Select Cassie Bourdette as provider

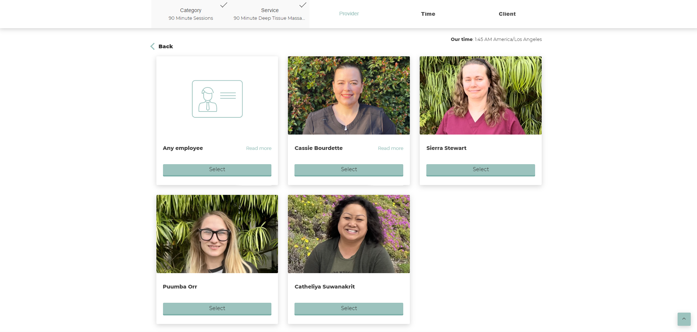[349, 170]
